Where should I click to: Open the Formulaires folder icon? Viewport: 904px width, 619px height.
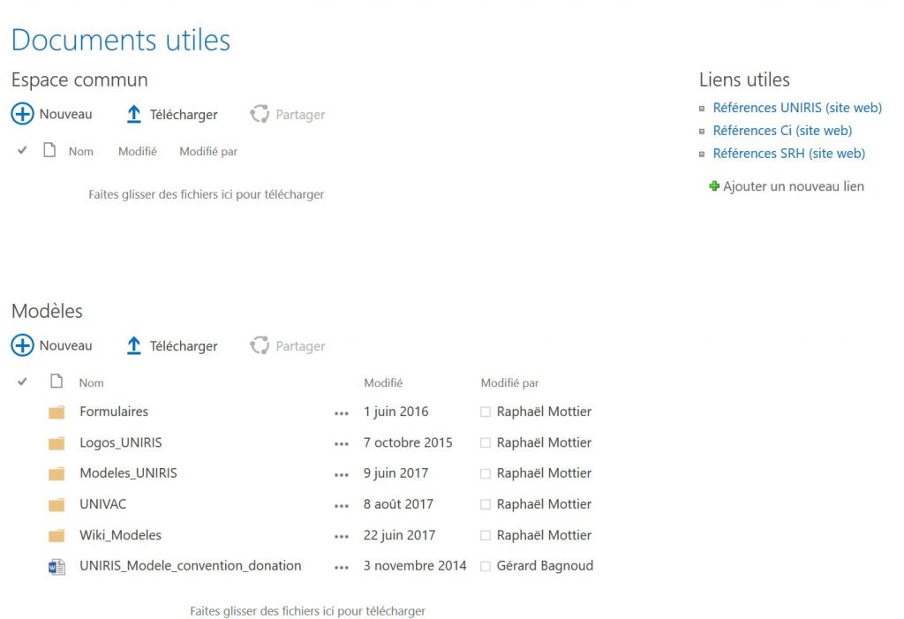56,412
